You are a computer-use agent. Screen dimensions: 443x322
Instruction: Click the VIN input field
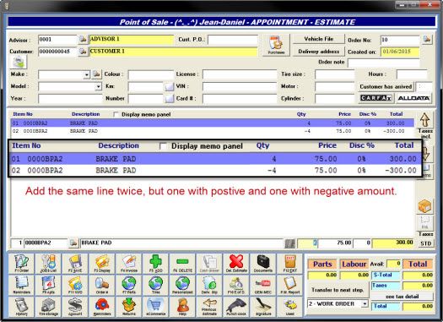click(x=240, y=86)
